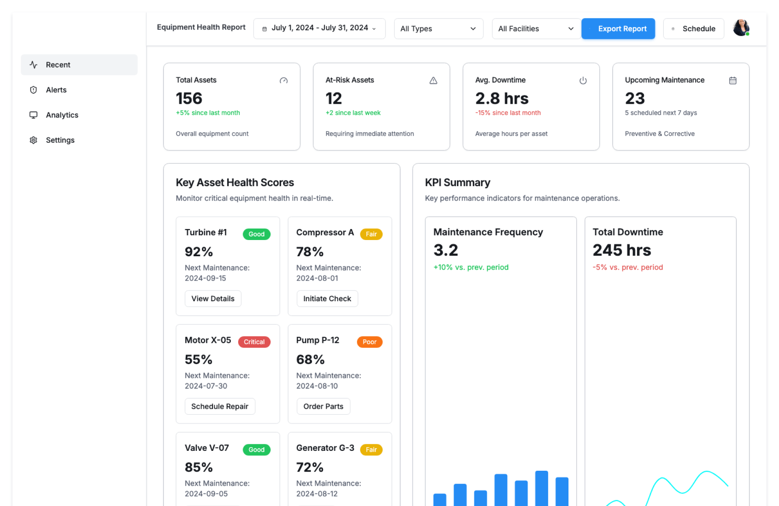
Task: Expand the All Facilities dropdown
Action: point(536,29)
